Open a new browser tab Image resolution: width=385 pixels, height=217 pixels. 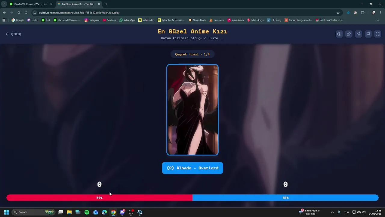[106, 4]
